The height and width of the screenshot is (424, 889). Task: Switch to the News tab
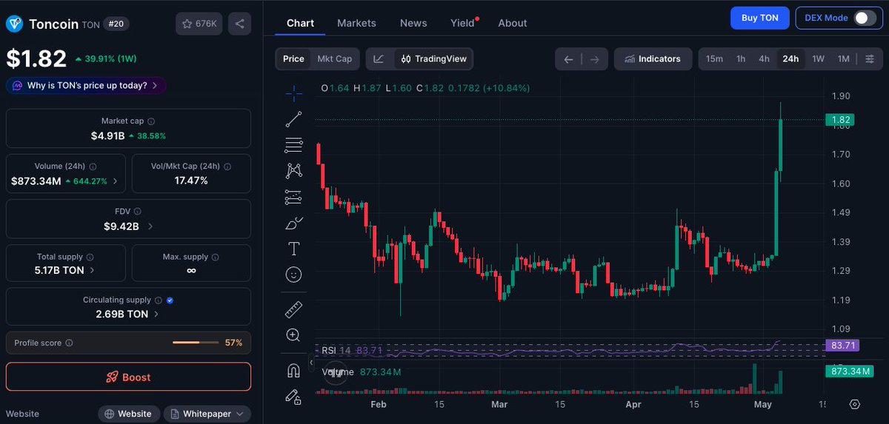pyautogui.click(x=413, y=23)
